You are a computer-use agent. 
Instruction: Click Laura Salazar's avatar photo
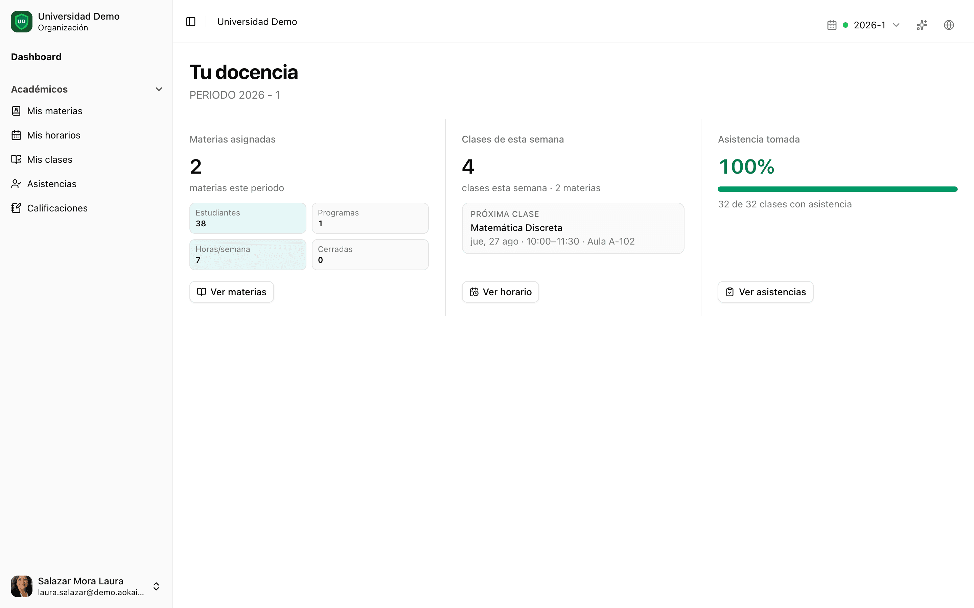pos(21,586)
